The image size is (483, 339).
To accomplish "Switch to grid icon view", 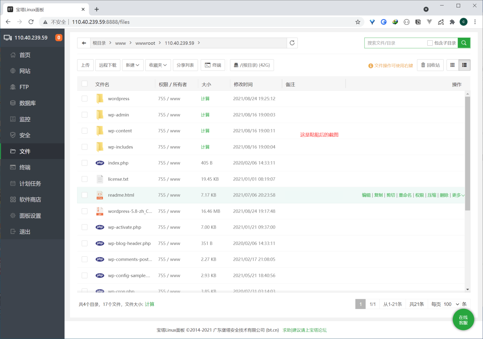I will 452,65.
